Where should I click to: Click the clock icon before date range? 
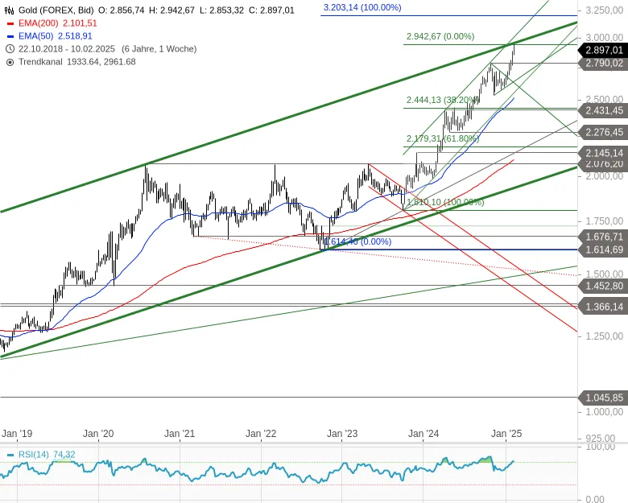coord(10,49)
